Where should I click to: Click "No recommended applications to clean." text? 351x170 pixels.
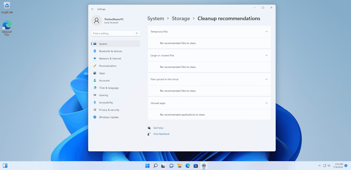(x=183, y=115)
